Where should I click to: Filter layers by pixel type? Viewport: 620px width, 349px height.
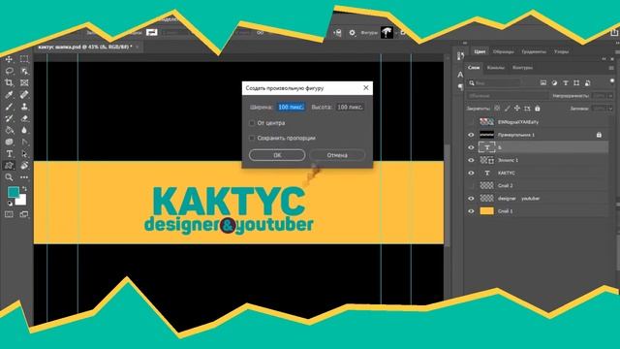543,82
